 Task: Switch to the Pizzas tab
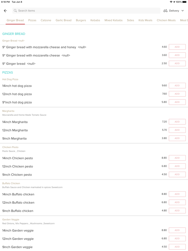click(32, 20)
